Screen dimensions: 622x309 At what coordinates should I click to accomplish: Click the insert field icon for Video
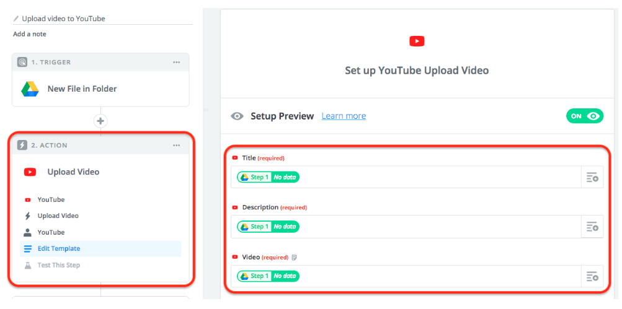point(592,276)
